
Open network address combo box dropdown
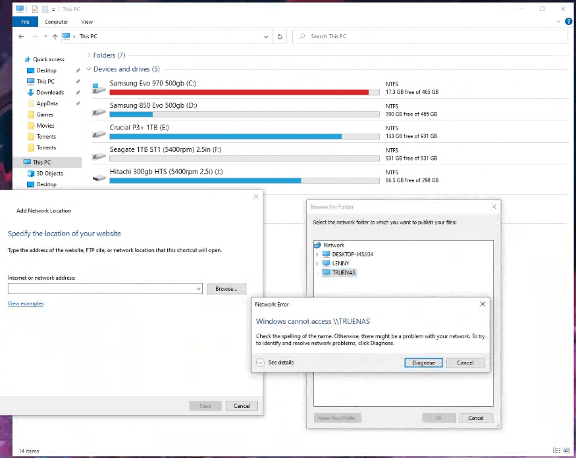click(198, 288)
